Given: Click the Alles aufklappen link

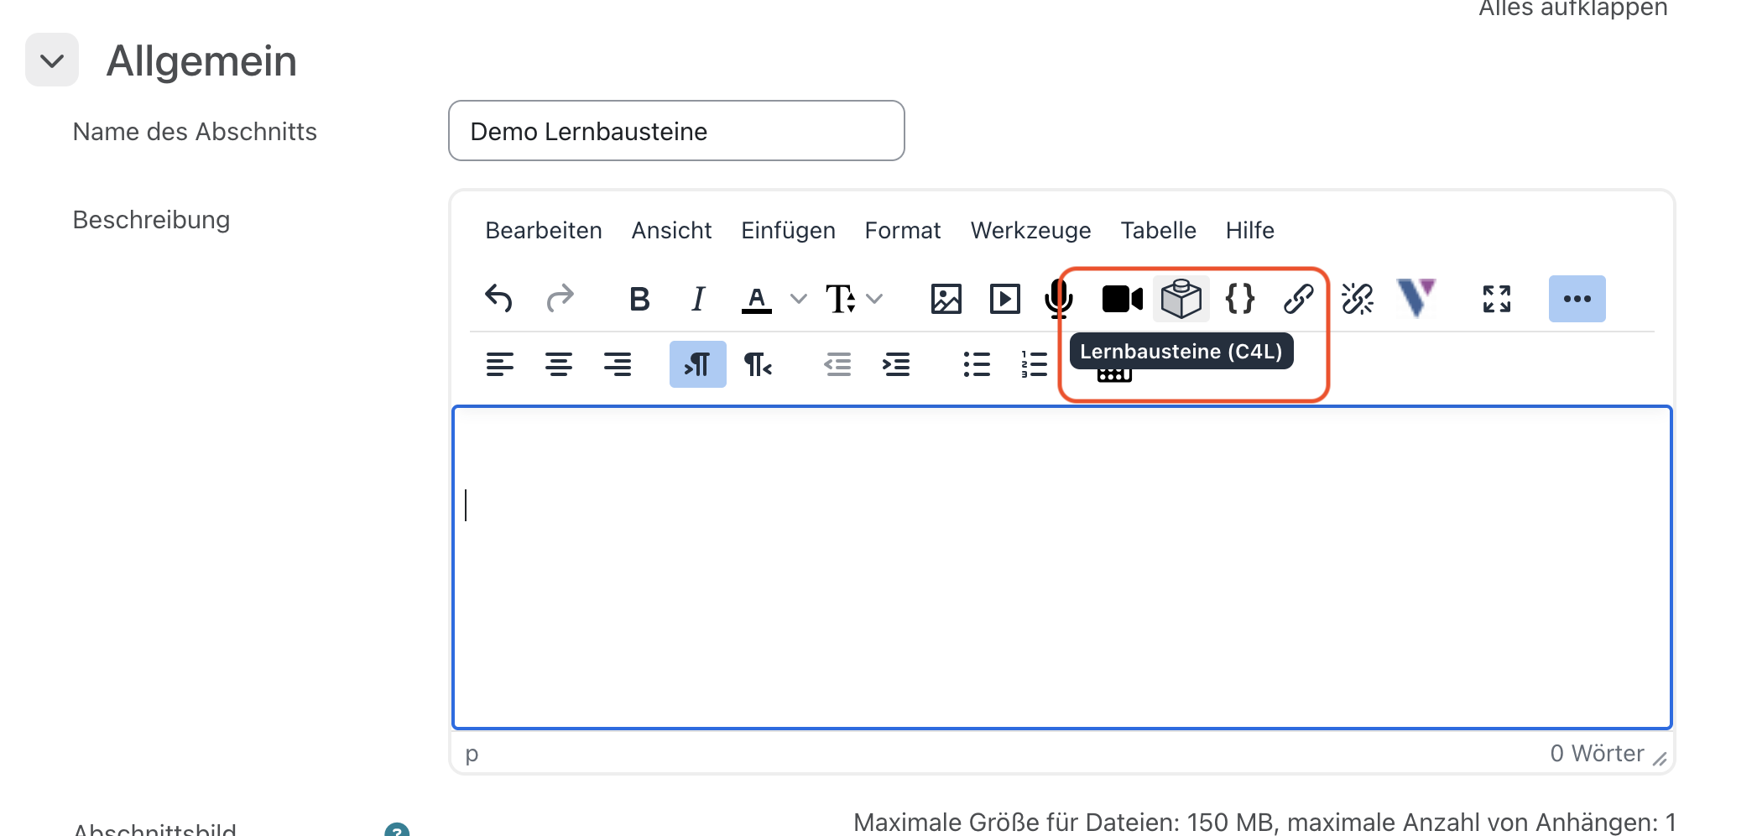Looking at the screenshot, I should pos(1572,8).
